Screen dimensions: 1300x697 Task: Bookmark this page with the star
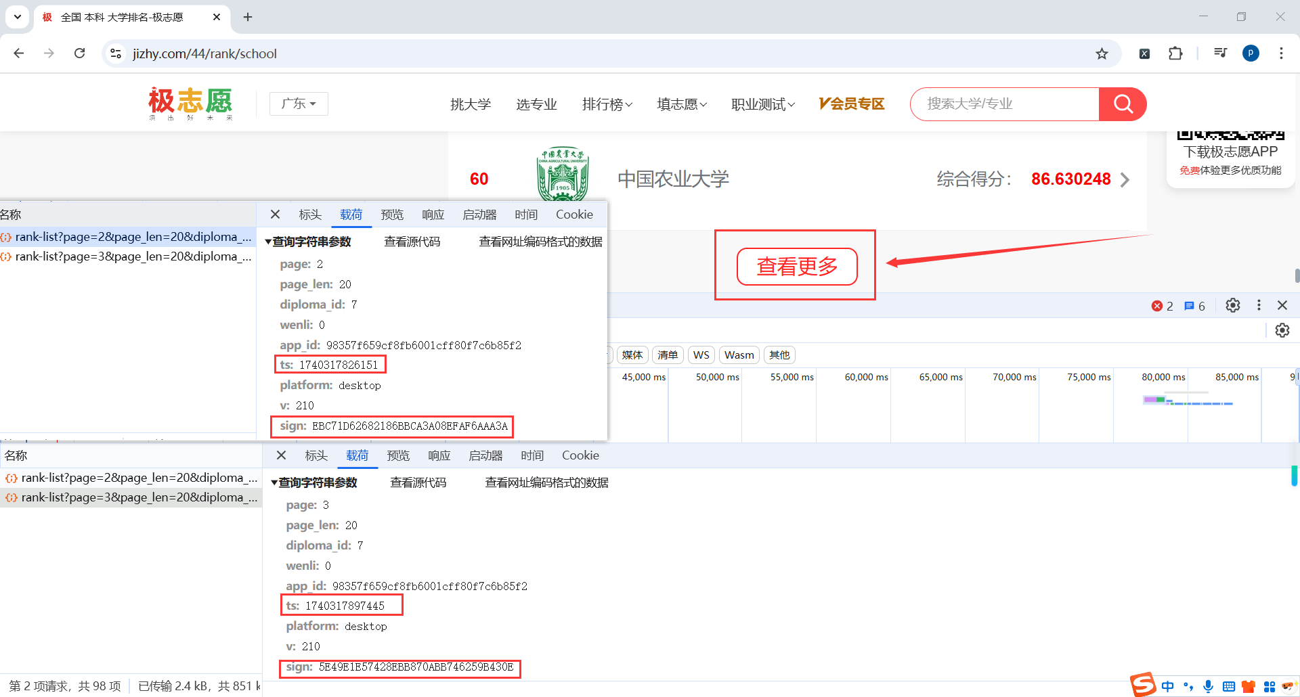click(x=1102, y=53)
